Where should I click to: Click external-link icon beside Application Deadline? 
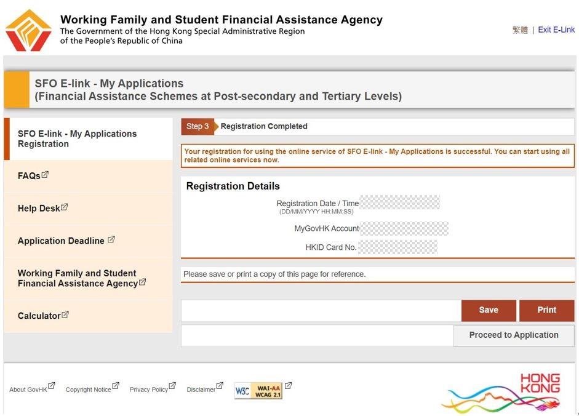click(111, 239)
